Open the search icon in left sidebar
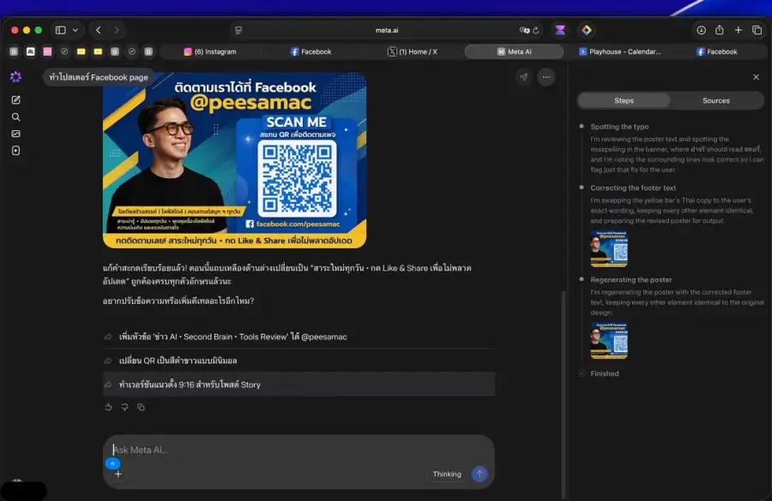This screenshot has height=501, width=772. [x=15, y=117]
